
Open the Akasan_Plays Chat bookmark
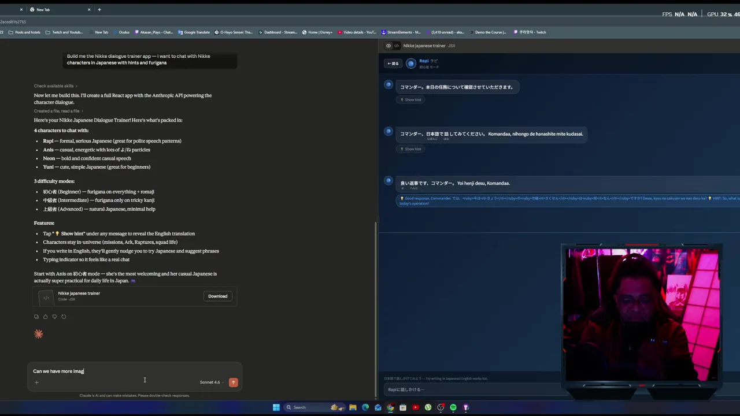point(153,32)
